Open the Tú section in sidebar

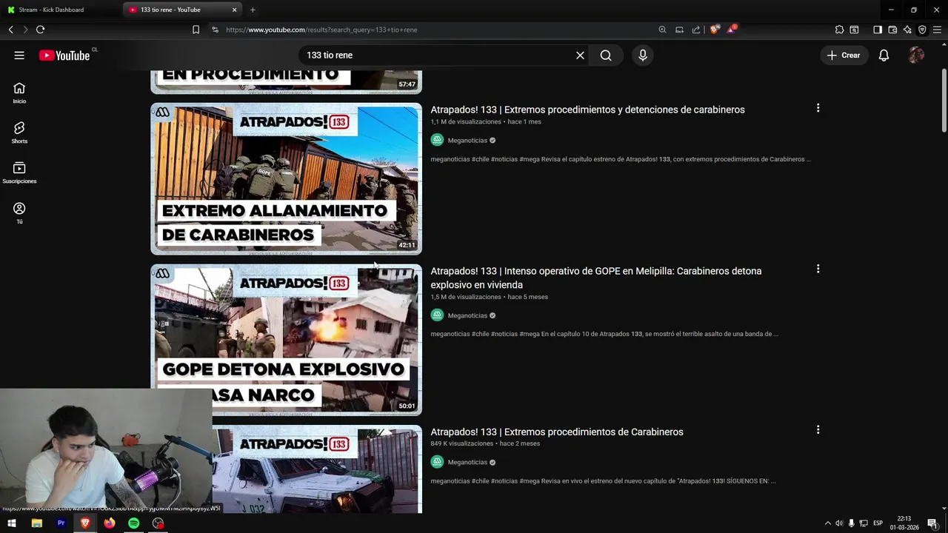[19, 213]
